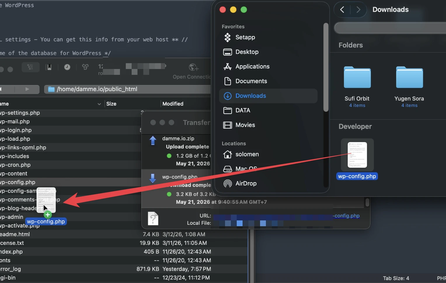Select the error_log row in the file list

[124, 269]
